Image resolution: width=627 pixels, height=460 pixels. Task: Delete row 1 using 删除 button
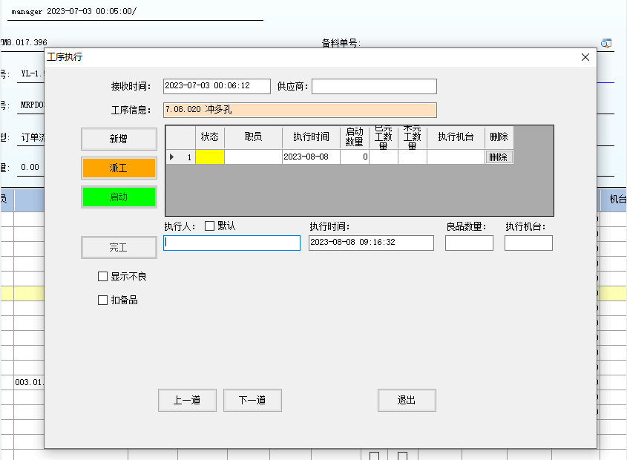(499, 157)
